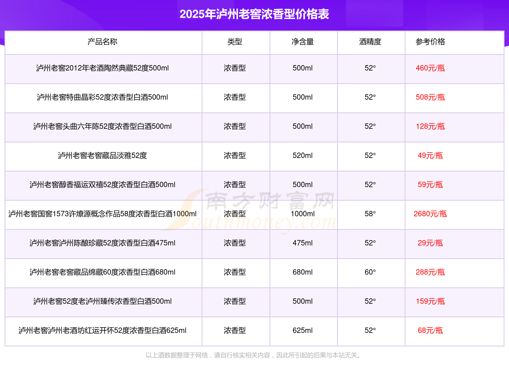This screenshot has width=509, height=368.
Task: Select 泸州老窖2012年老酒陶然典藏52度500ml product name
Action: (x=102, y=68)
